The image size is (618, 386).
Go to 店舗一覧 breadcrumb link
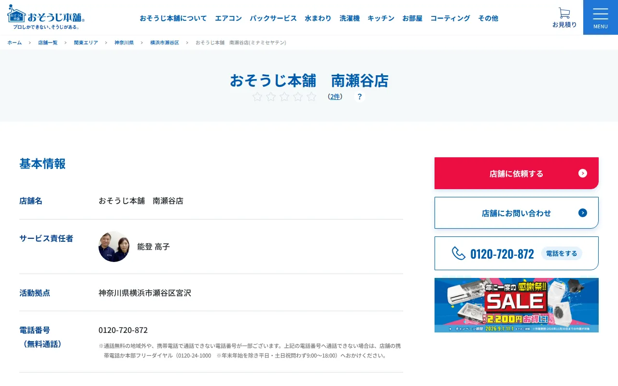(x=48, y=42)
